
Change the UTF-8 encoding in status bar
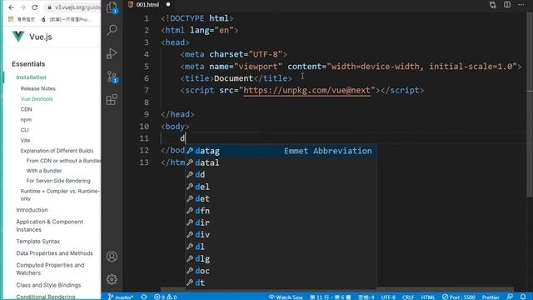(388, 297)
